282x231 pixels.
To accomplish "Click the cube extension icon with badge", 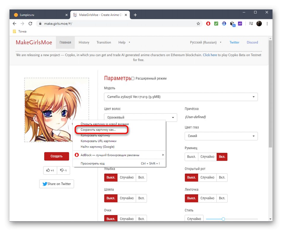I will point(232,24).
